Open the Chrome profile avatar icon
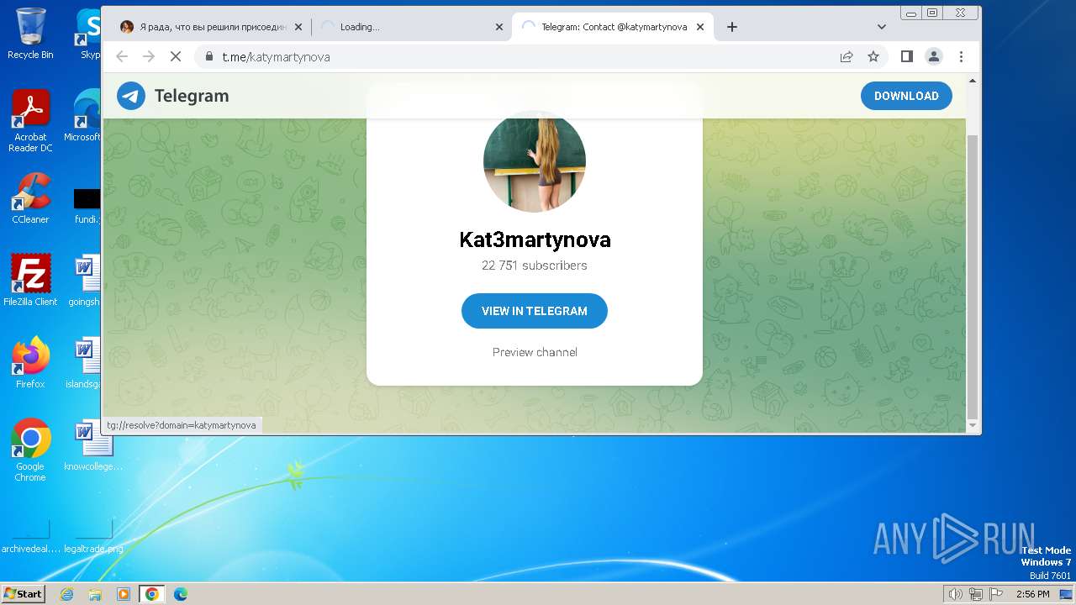The height and width of the screenshot is (605, 1076). tap(934, 56)
